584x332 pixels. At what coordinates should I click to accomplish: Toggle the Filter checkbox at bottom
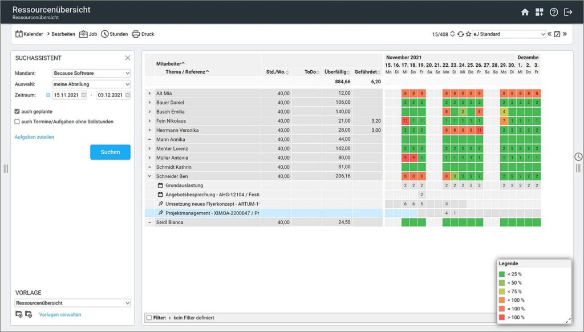[x=149, y=318]
